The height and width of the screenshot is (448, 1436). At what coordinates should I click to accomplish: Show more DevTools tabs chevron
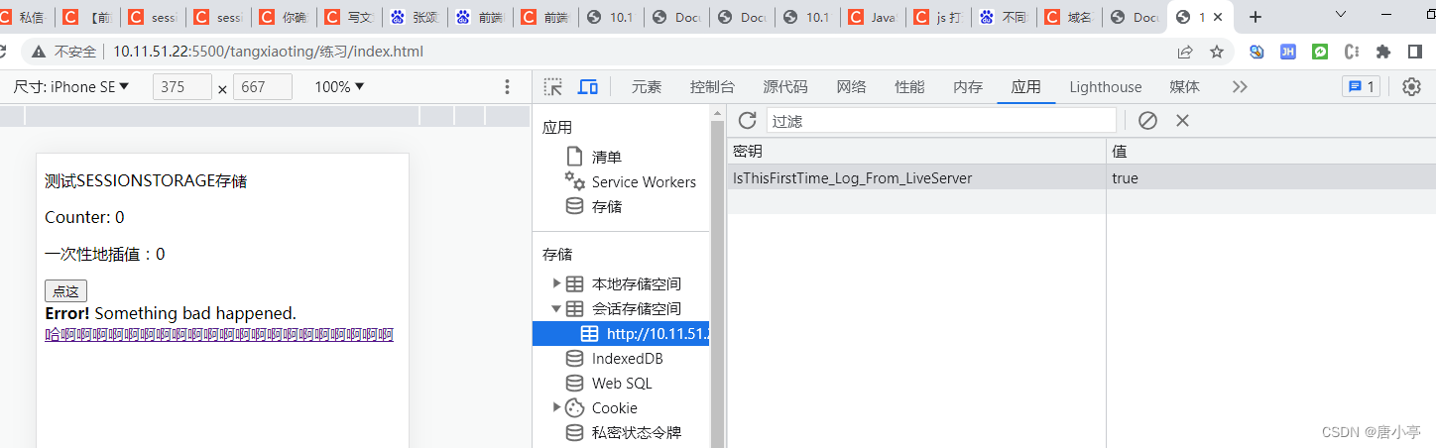coord(1240,87)
